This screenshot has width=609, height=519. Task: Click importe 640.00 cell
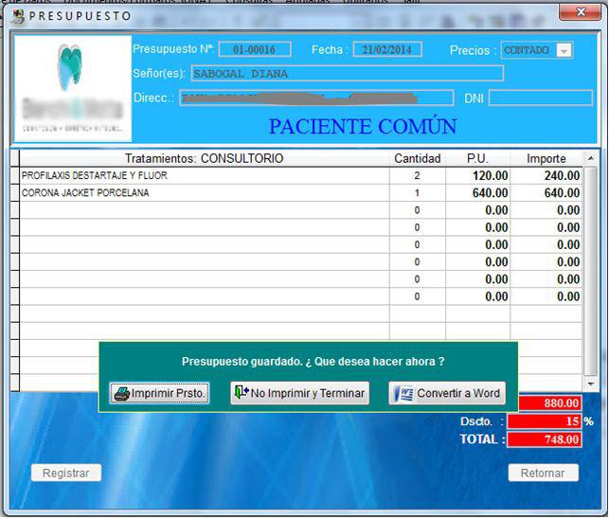(x=546, y=193)
